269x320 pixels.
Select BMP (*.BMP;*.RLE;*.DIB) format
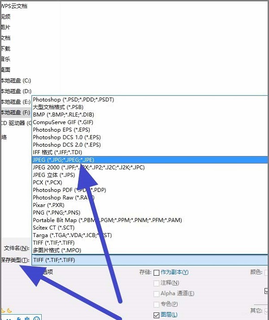pyautogui.click(x=150, y=115)
